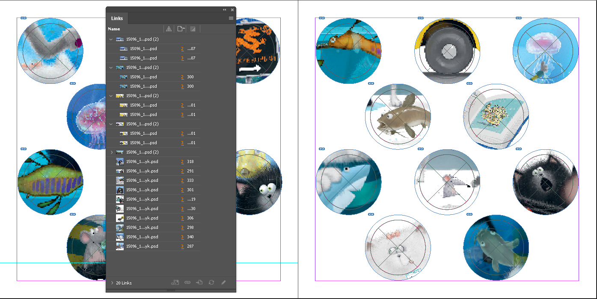The width and height of the screenshot is (597, 299).
Task: Select the link row numbered 333
Action: click(141, 181)
